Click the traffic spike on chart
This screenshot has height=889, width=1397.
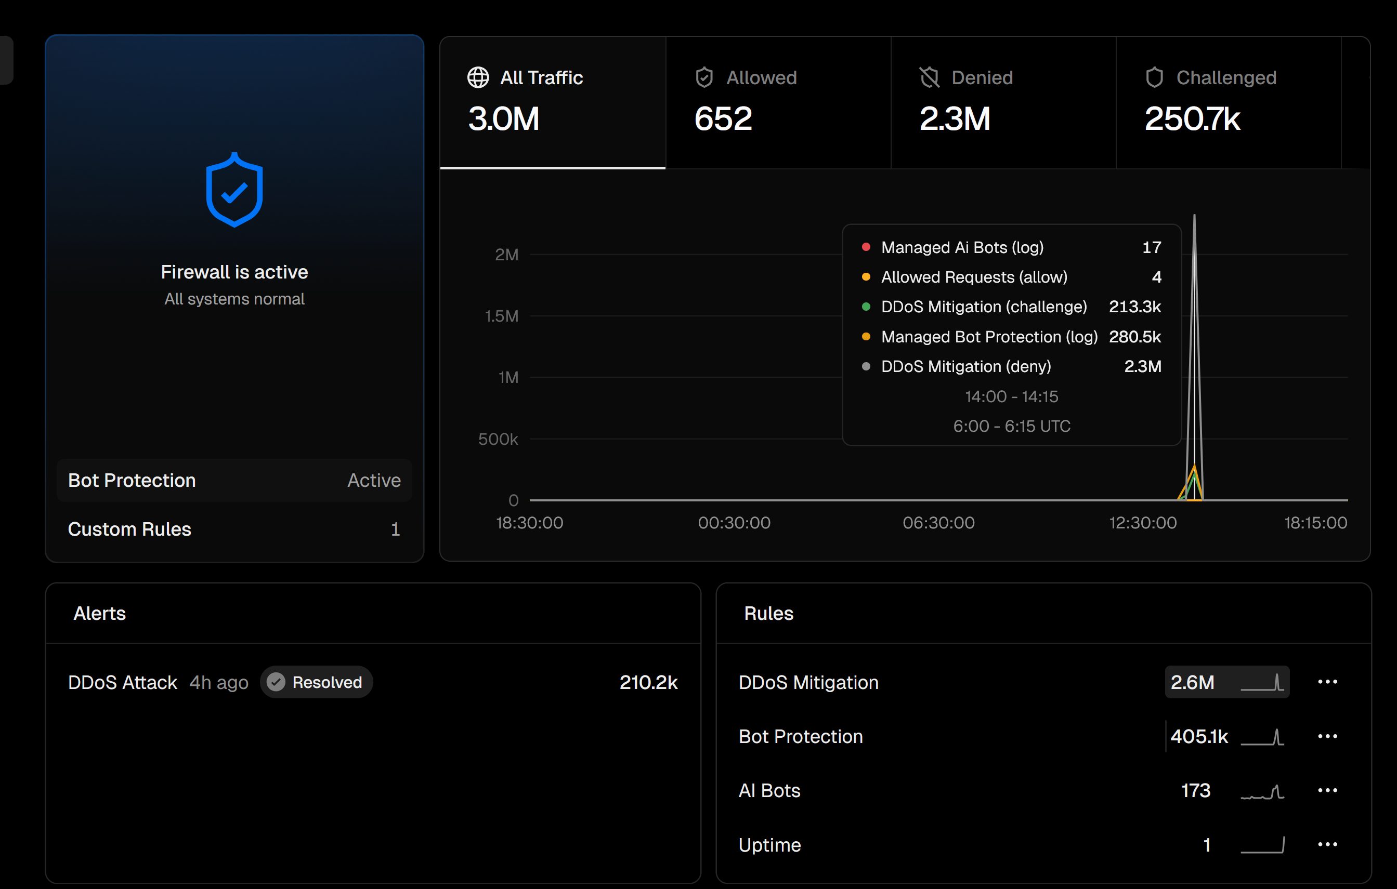point(1194,348)
